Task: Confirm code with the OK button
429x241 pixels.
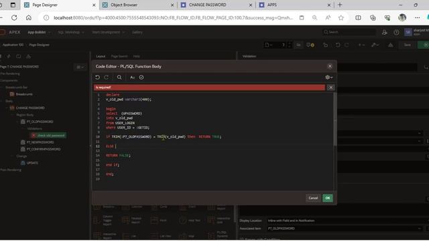Action: point(328,198)
